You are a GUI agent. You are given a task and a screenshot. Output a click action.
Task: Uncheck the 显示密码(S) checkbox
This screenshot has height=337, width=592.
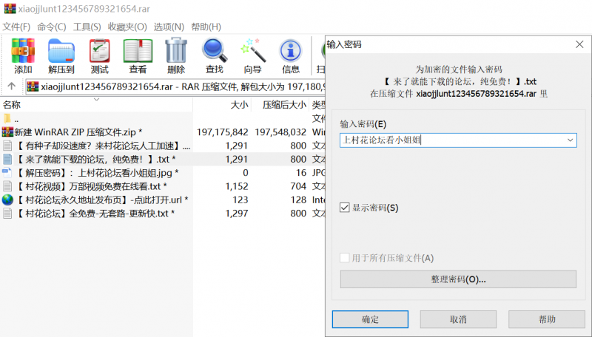(x=344, y=208)
